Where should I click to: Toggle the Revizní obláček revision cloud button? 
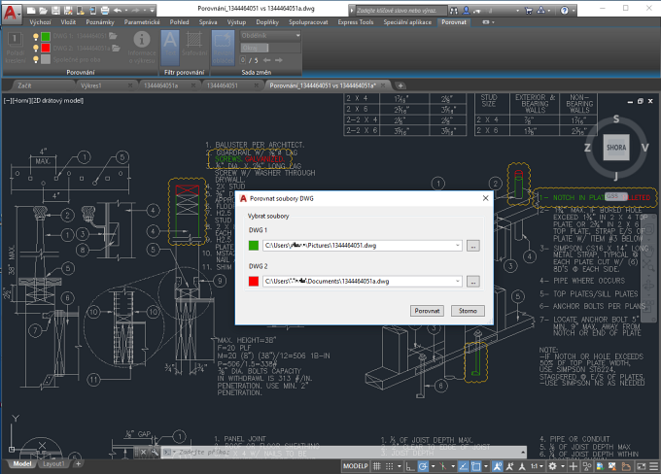pyautogui.click(x=223, y=48)
